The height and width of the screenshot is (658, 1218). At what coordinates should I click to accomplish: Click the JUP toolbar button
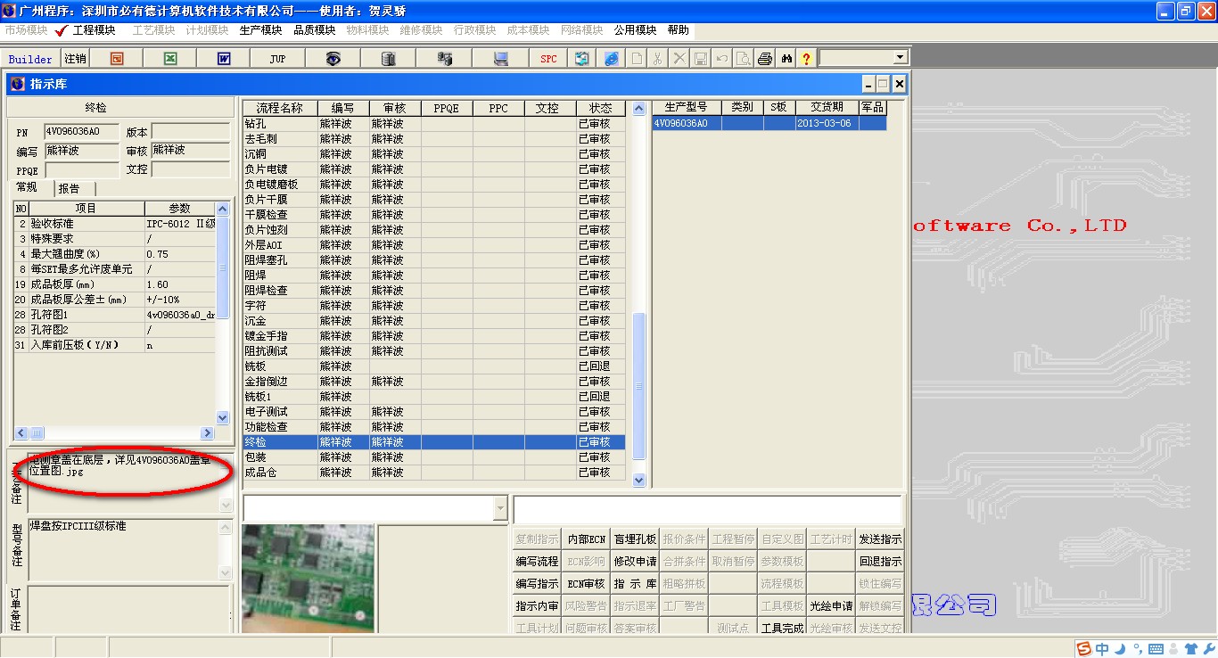277,58
